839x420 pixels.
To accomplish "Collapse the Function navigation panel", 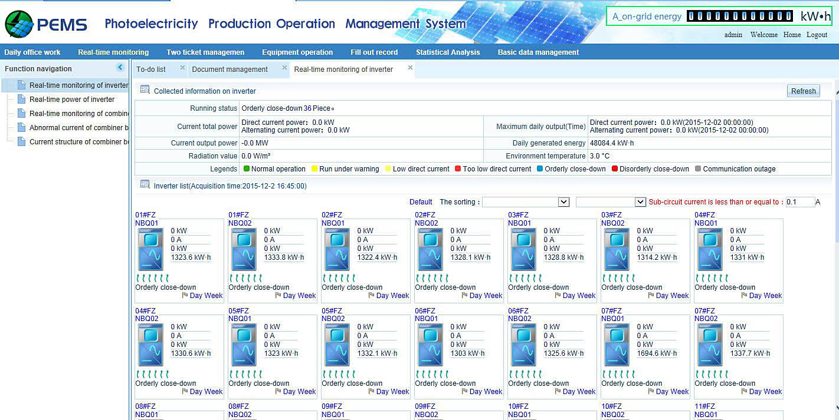I will (x=120, y=68).
